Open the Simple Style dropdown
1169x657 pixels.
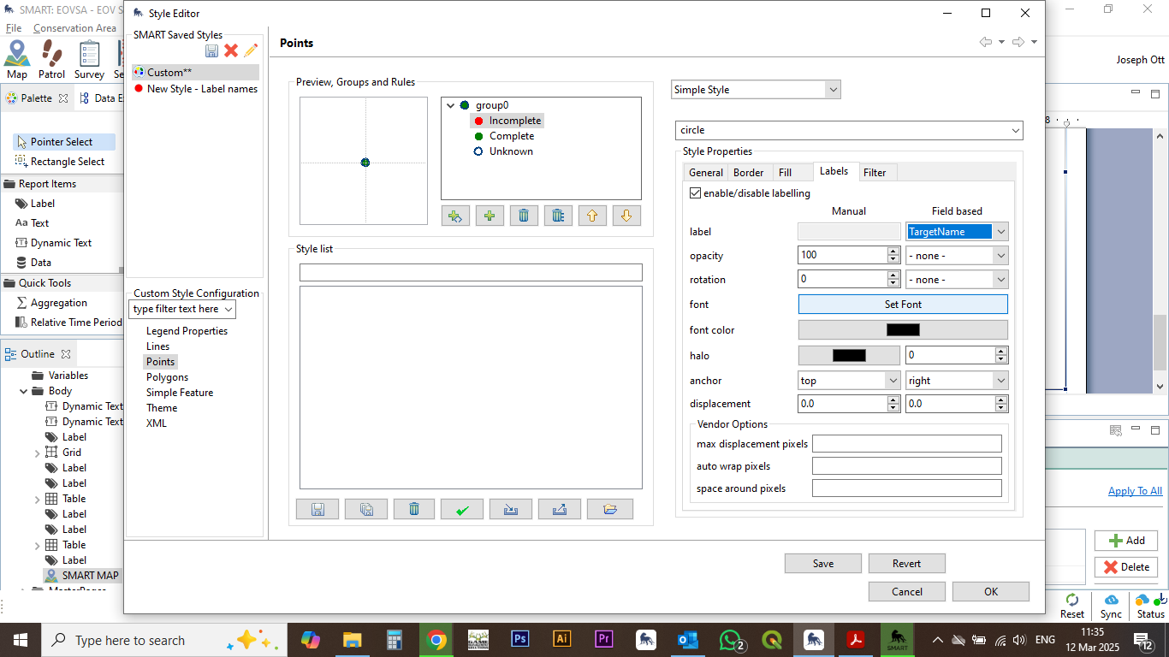coord(833,90)
